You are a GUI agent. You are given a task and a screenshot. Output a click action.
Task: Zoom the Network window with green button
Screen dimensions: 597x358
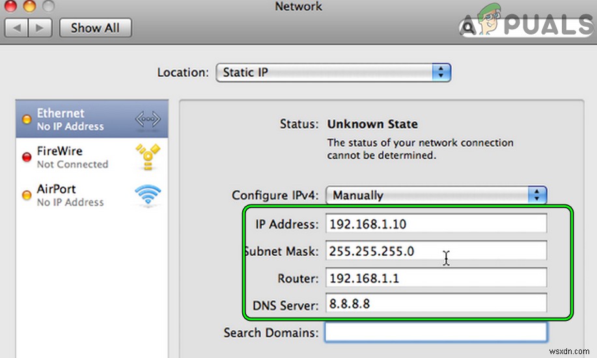[x=49, y=7]
